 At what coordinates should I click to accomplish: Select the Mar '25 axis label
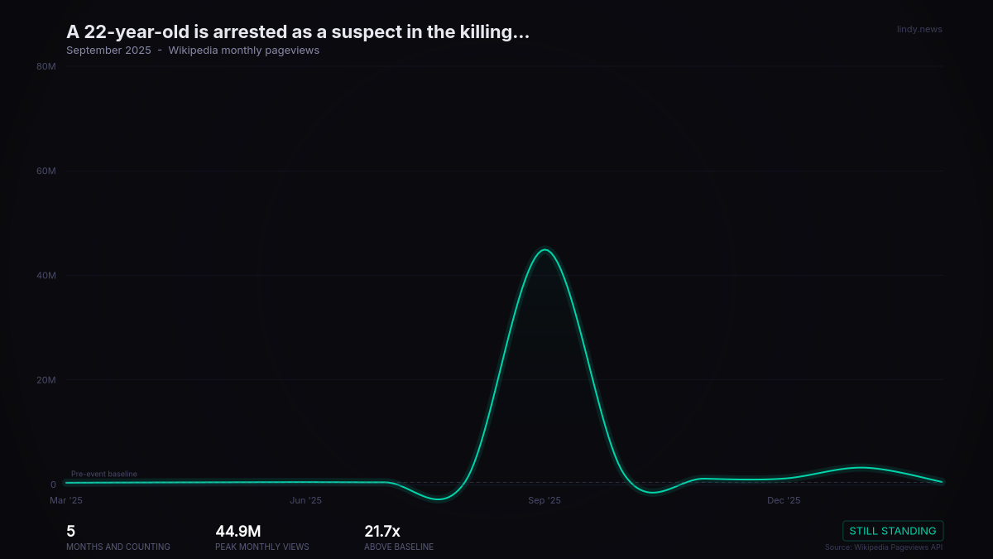pos(66,500)
